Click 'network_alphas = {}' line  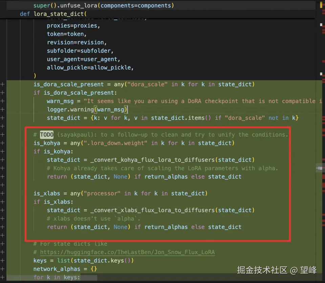[65, 269]
